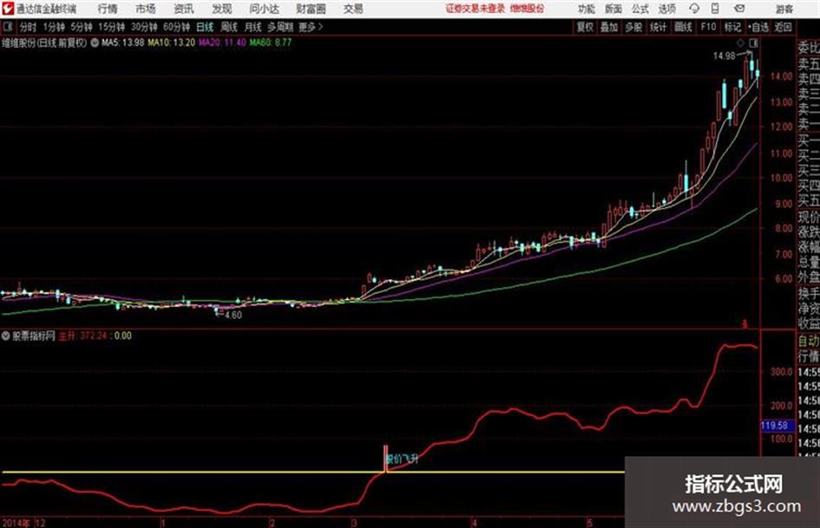
Task: Click the 游客 user account label
Action: 784,9
